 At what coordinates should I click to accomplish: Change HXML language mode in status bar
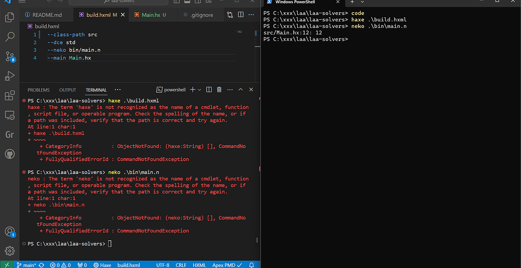coord(200,265)
